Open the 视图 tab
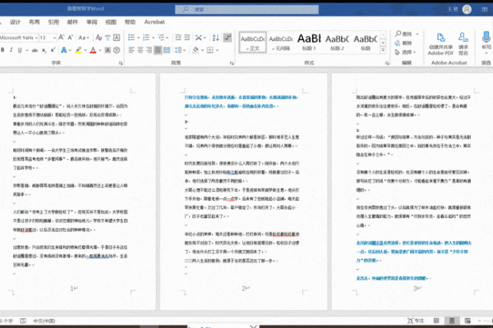This screenshot has width=493, height=328. pyautogui.click(x=111, y=22)
